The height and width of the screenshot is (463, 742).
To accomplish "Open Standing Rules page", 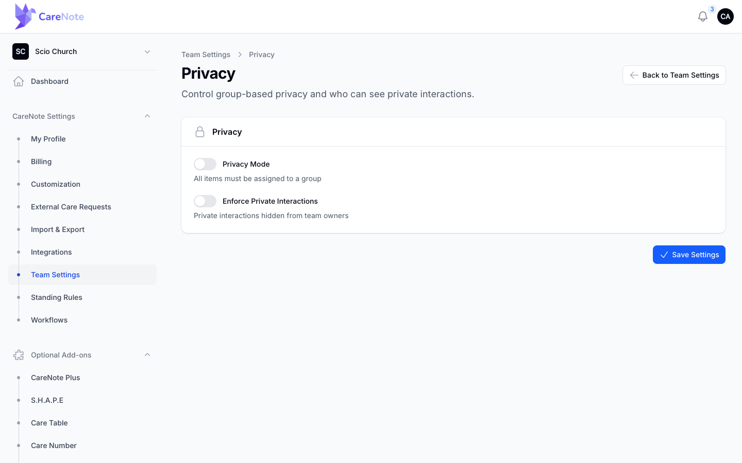I will tap(82, 297).
